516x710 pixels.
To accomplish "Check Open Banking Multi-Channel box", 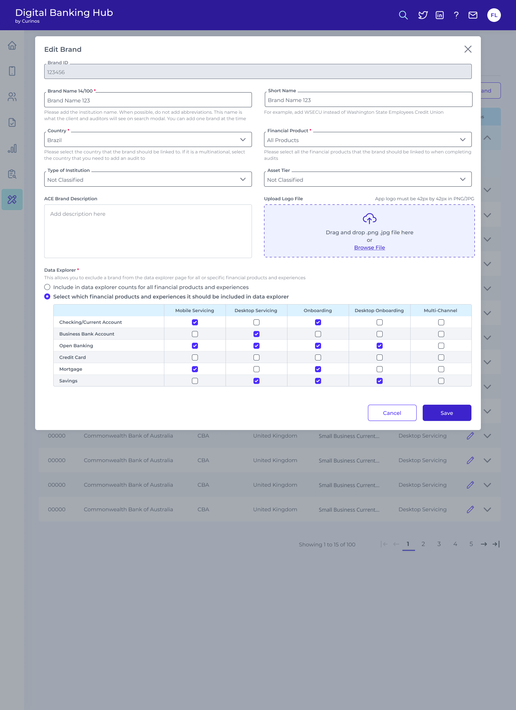I will pyautogui.click(x=441, y=346).
